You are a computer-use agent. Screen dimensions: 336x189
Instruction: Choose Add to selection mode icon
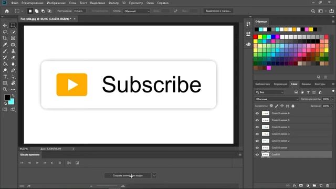click(x=37, y=11)
